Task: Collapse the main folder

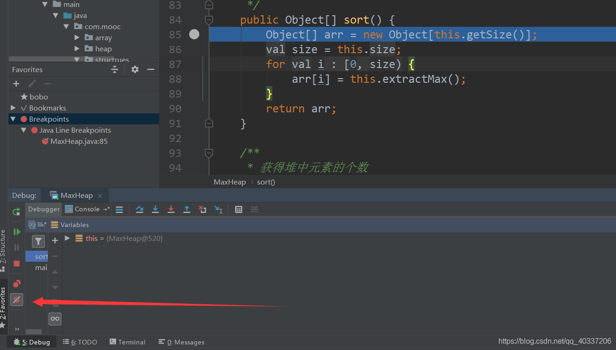Action: (x=45, y=4)
